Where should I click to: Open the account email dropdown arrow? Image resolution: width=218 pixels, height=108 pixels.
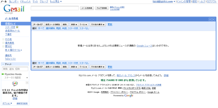174,2
